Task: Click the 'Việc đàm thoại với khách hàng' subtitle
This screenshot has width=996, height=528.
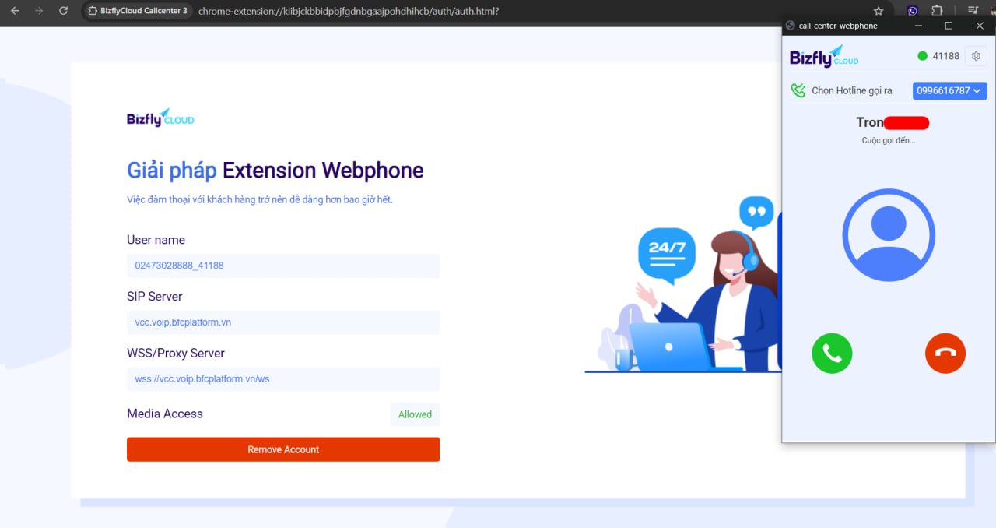Action: pyautogui.click(x=260, y=200)
